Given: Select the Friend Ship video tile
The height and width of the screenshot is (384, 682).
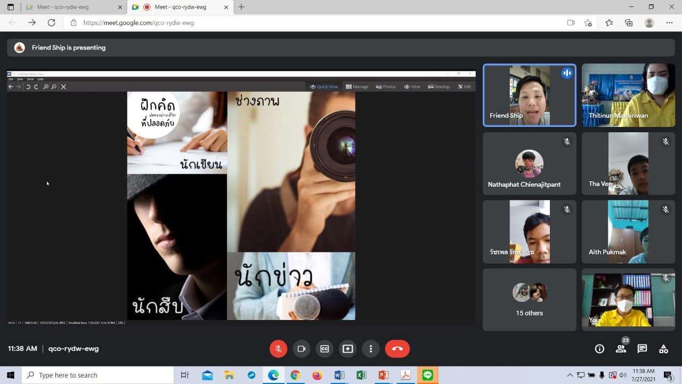Looking at the screenshot, I should [529, 95].
